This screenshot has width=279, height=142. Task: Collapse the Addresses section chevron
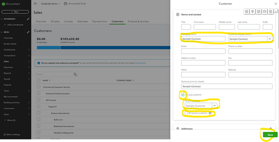point(271,128)
